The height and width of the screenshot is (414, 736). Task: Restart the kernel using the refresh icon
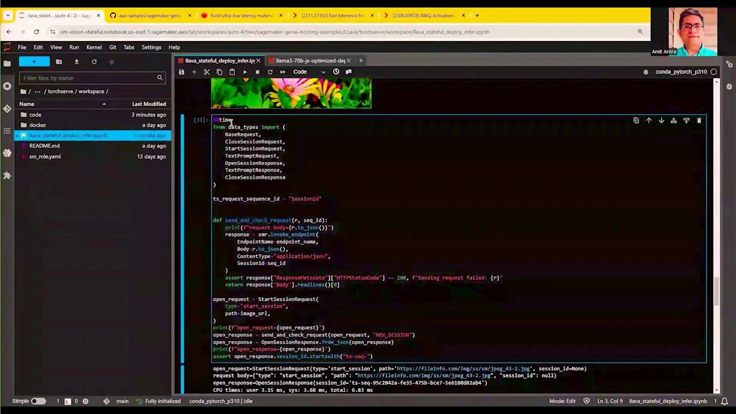click(x=270, y=72)
